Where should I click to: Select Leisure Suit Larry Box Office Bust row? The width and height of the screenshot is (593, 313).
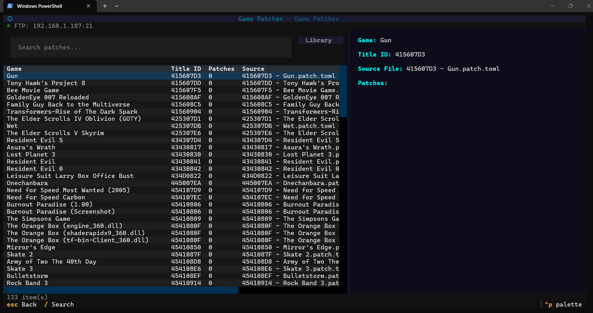point(171,176)
